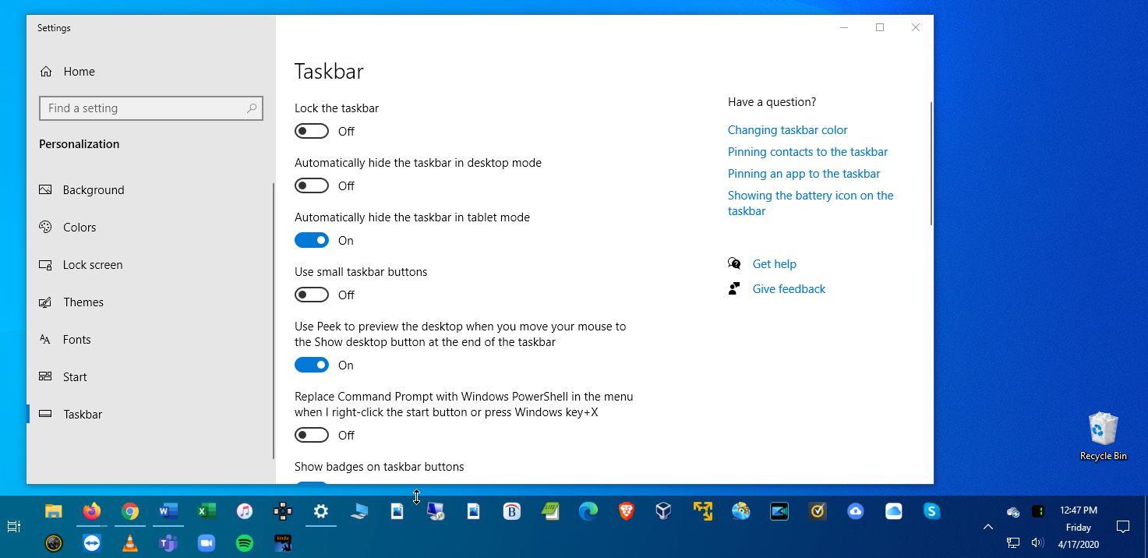Open Lock screen settings
Viewport: 1148px width, 558px height.
[150, 264]
